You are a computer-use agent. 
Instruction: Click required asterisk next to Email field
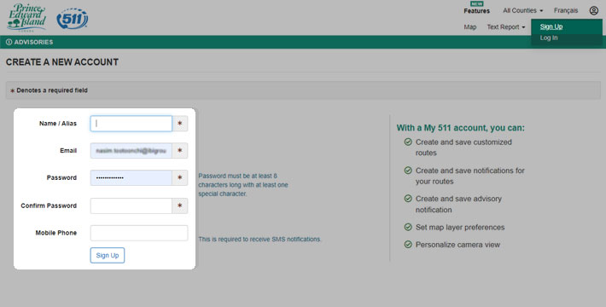[x=180, y=151]
